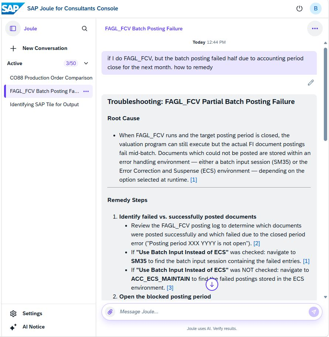Click New Conversation label

(x=45, y=48)
